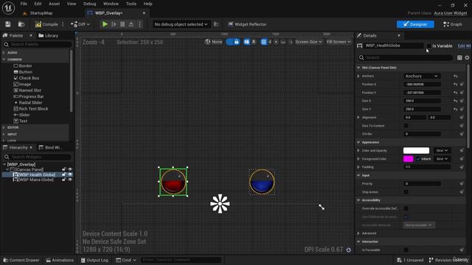Viewport: 472px width, 265px height.
Task: Open the Screen Size dropdown
Action: (308, 42)
